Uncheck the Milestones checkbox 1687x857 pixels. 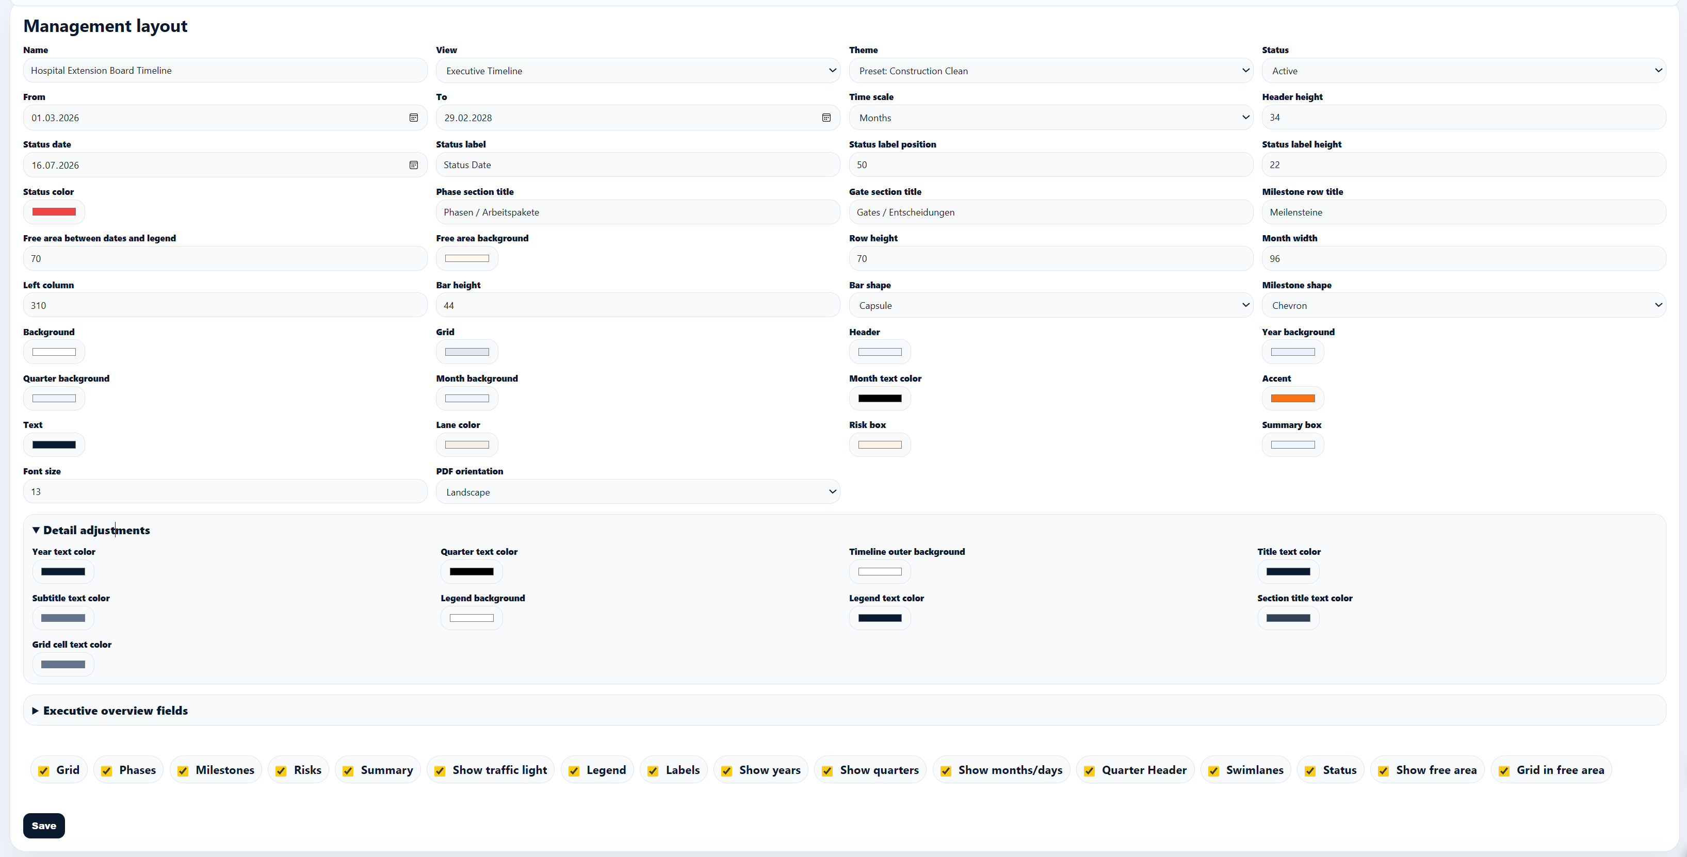tap(183, 770)
